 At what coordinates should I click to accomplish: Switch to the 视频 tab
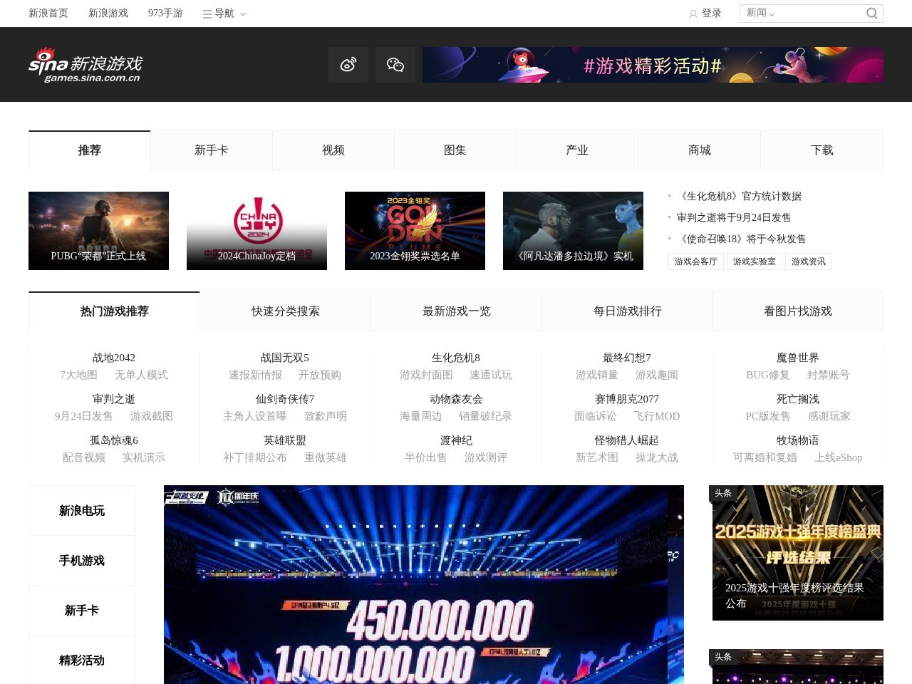click(x=333, y=150)
